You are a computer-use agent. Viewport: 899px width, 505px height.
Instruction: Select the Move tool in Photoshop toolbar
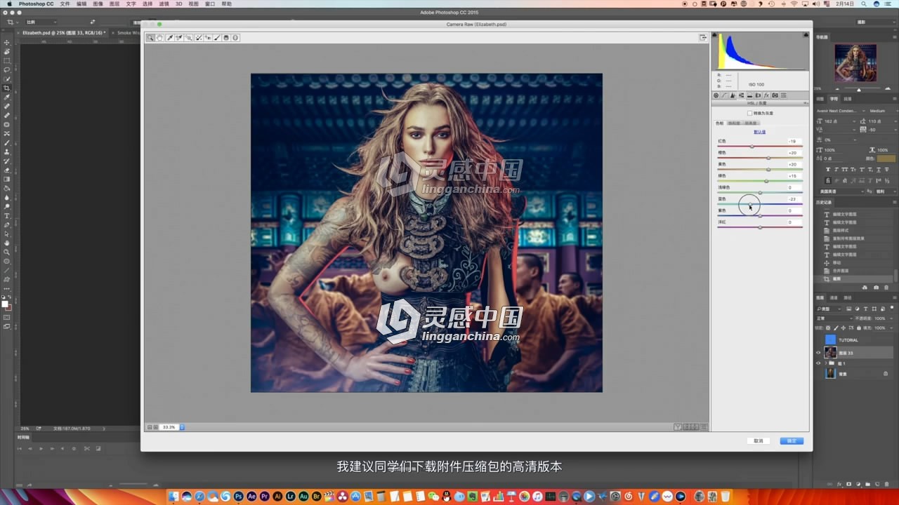(x=7, y=42)
